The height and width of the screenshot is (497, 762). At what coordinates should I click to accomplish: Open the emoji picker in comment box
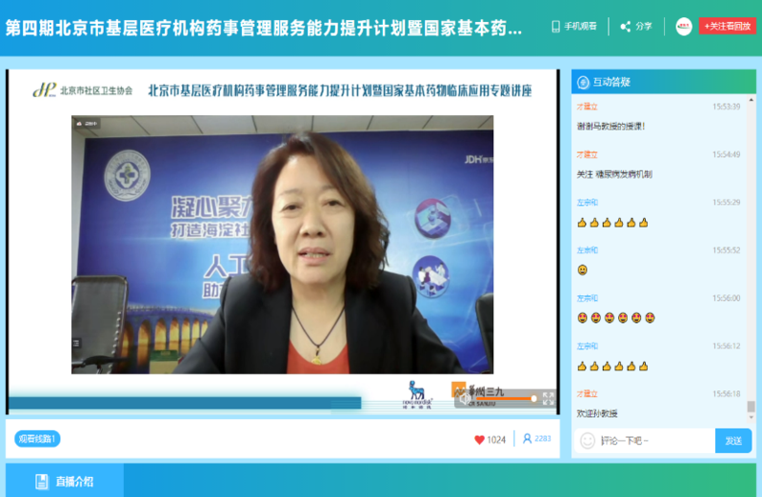(588, 441)
